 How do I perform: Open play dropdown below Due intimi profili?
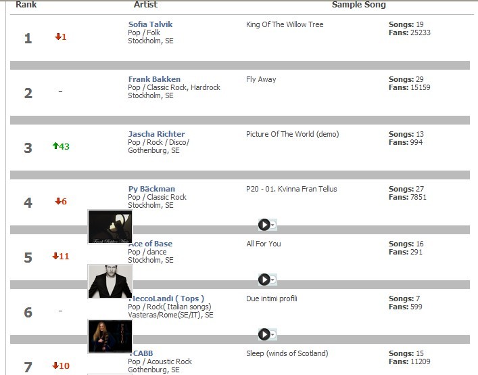tap(273, 335)
